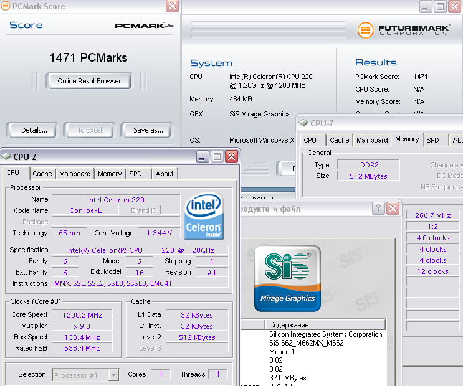
Task: Click the CPU-Z Memory window title icon
Action: coord(303,123)
